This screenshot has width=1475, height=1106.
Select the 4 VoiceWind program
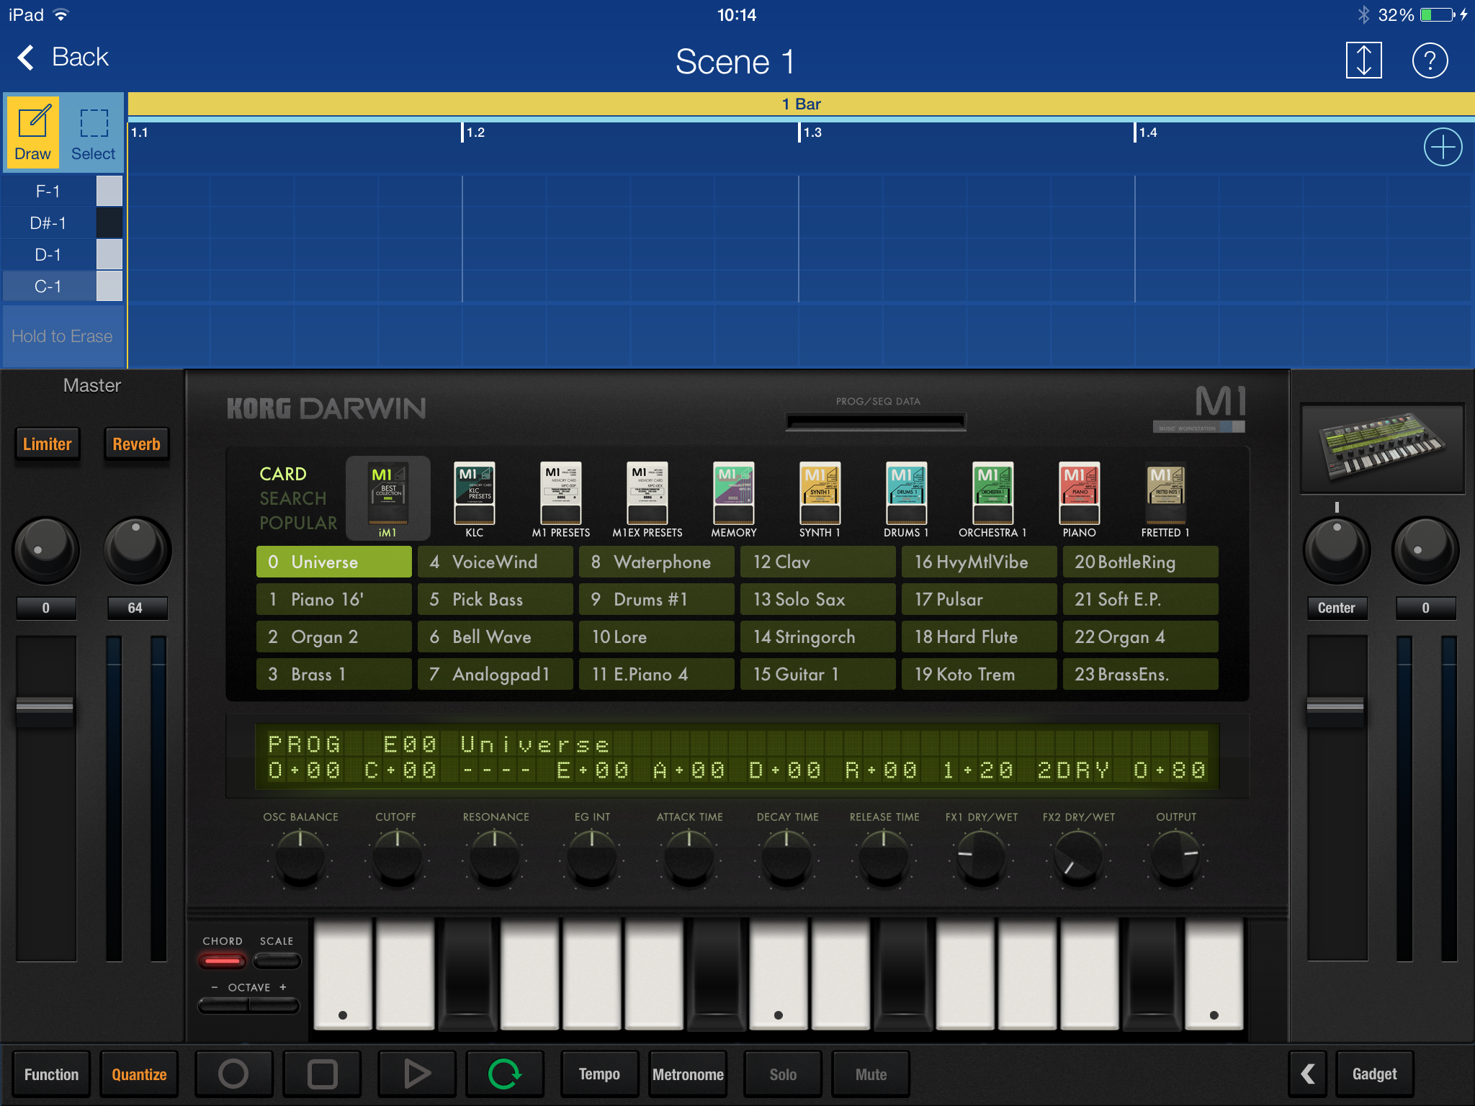(x=496, y=562)
